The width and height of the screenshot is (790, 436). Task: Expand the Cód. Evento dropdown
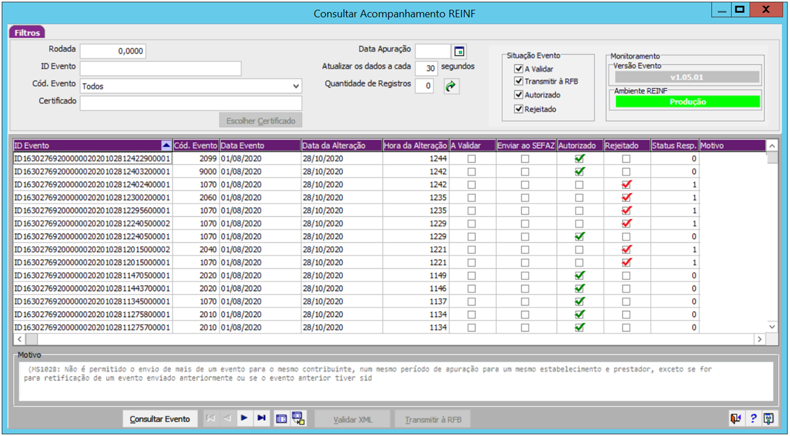(296, 86)
